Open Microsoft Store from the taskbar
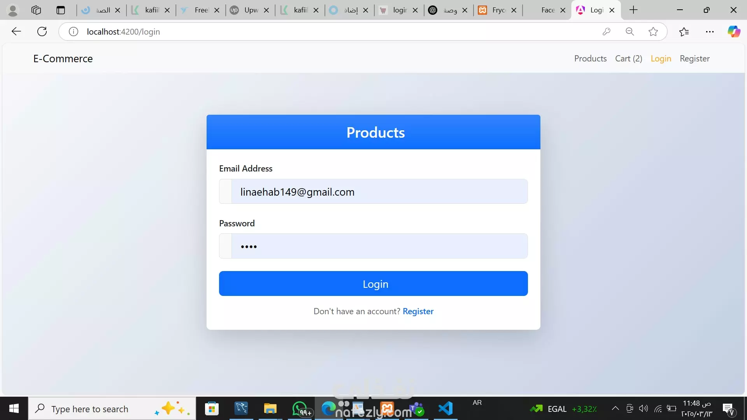 [212, 409]
